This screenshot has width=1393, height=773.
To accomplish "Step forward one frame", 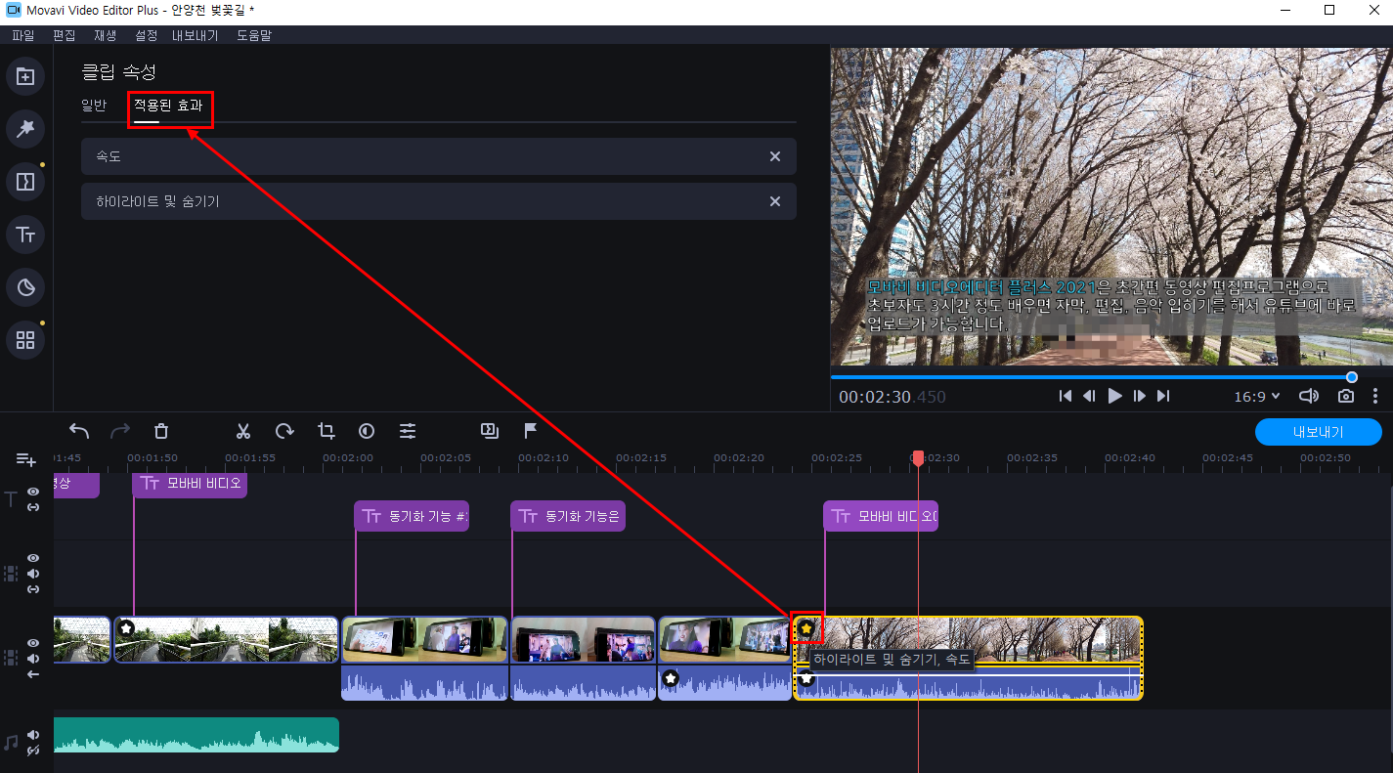I will 1139,396.
